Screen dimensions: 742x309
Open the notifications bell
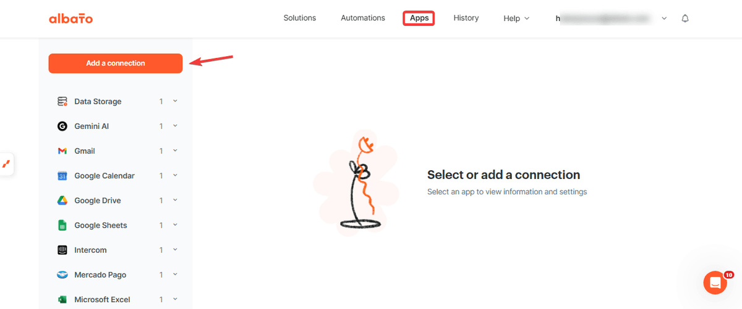pos(685,19)
